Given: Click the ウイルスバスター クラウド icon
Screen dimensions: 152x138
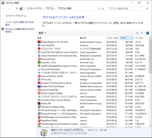Looking at the screenshot, I should 39,49.
